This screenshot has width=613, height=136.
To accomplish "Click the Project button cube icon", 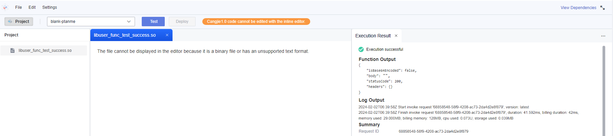I will [10, 22].
